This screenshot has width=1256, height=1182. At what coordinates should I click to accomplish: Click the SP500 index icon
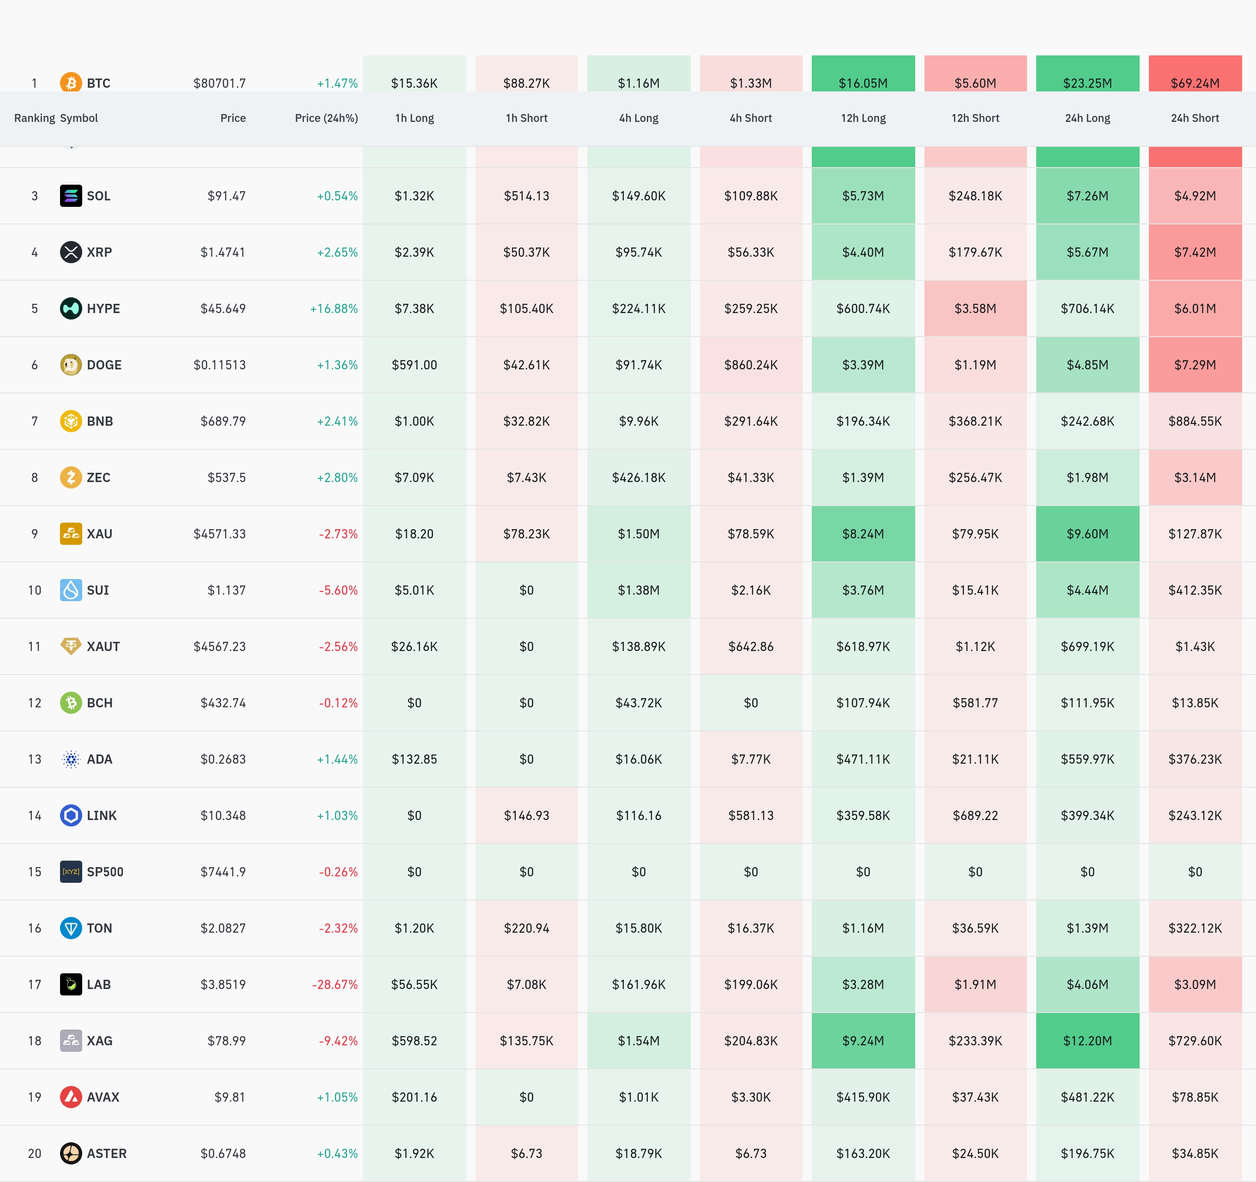[71, 871]
